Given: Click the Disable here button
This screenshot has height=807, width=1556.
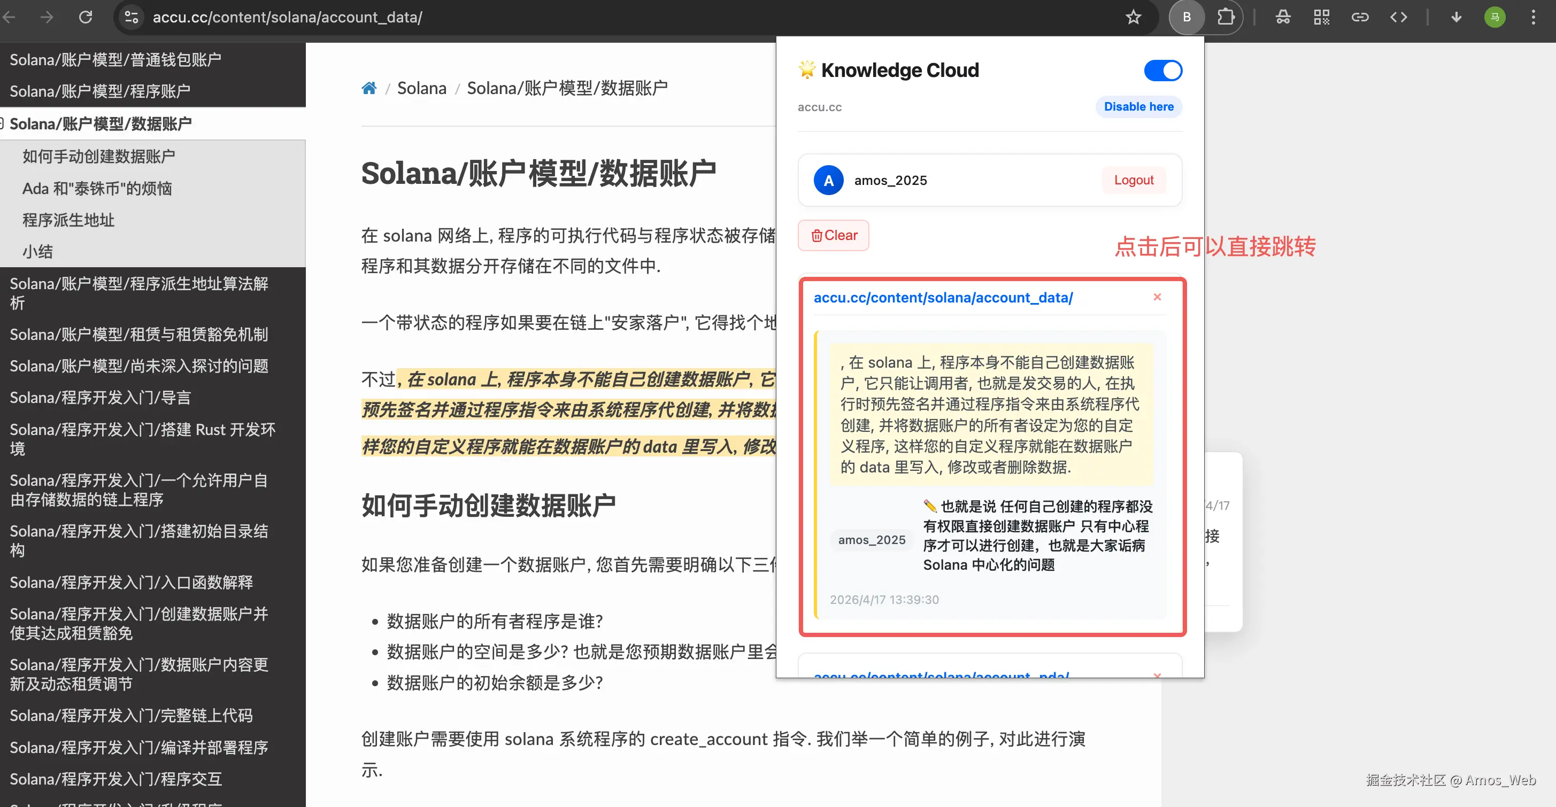Looking at the screenshot, I should point(1138,107).
